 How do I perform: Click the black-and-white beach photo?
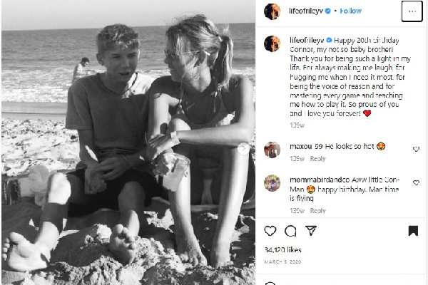128,142
